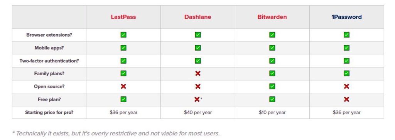
Task: Click 1Password Free plan red X
Action: click(347, 100)
